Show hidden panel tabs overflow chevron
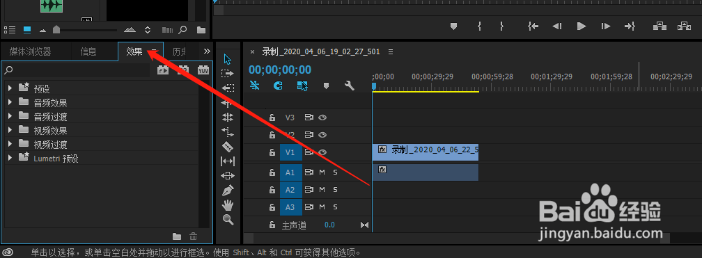702x258 pixels. [x=207, y=51]
